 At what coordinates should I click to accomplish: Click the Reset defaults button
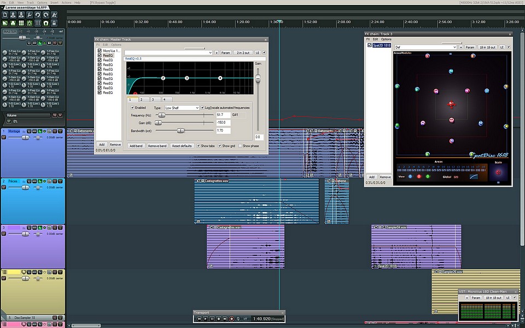(x=182, y=146)
